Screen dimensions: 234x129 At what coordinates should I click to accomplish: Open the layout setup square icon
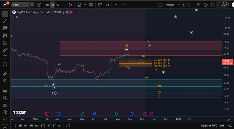(160, 5)
